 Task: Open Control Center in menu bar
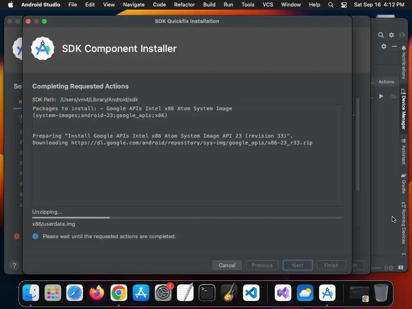click(344, 5)
